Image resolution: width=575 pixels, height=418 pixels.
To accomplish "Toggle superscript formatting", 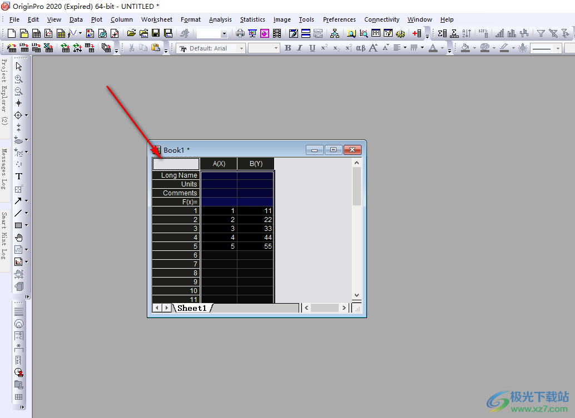I will point(324,48).
